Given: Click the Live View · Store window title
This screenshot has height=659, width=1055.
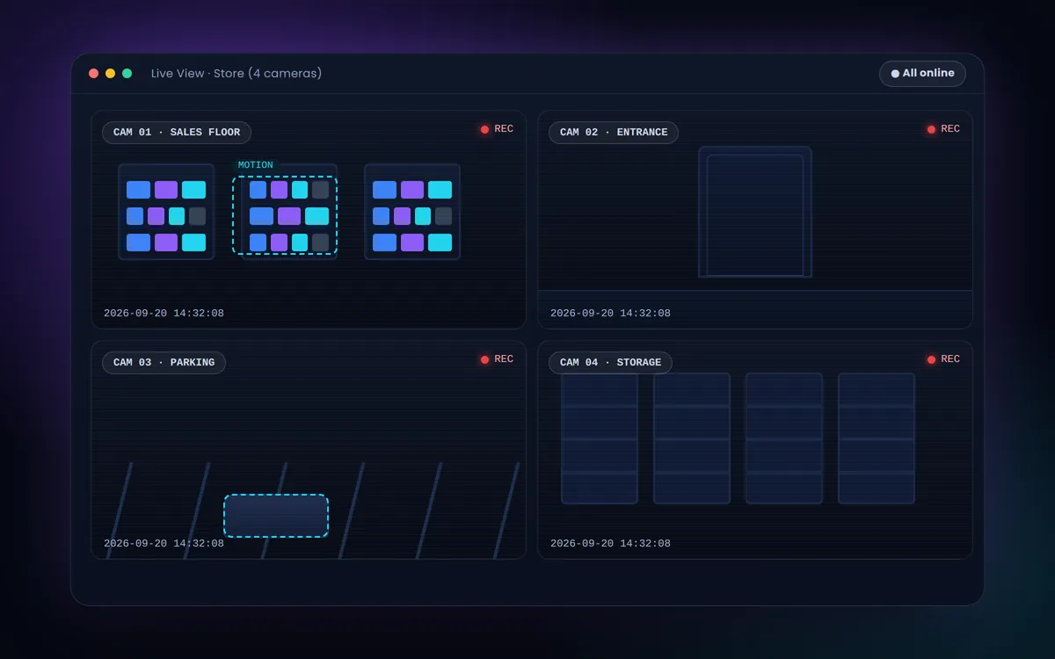Looking at the screenshot, I should click(x=236, y=74).
